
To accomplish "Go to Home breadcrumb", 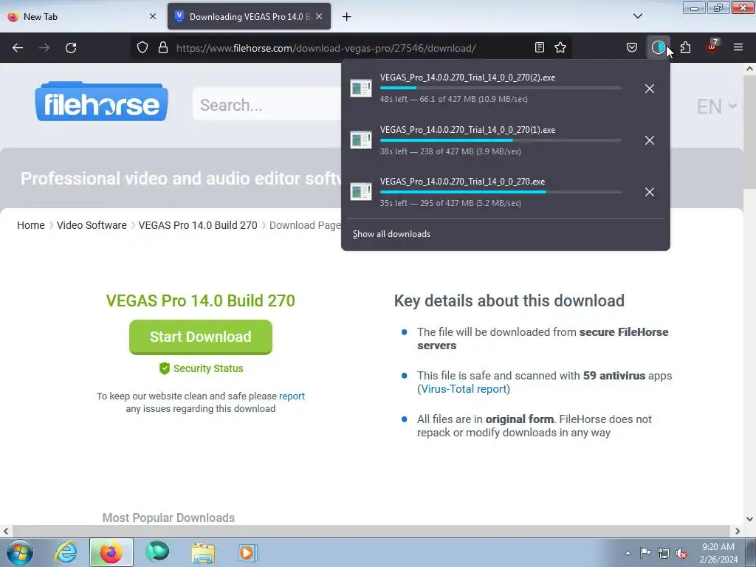I will coord(31,225).
